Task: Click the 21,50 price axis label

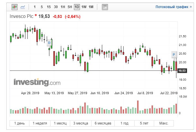Action: [182, 36]
